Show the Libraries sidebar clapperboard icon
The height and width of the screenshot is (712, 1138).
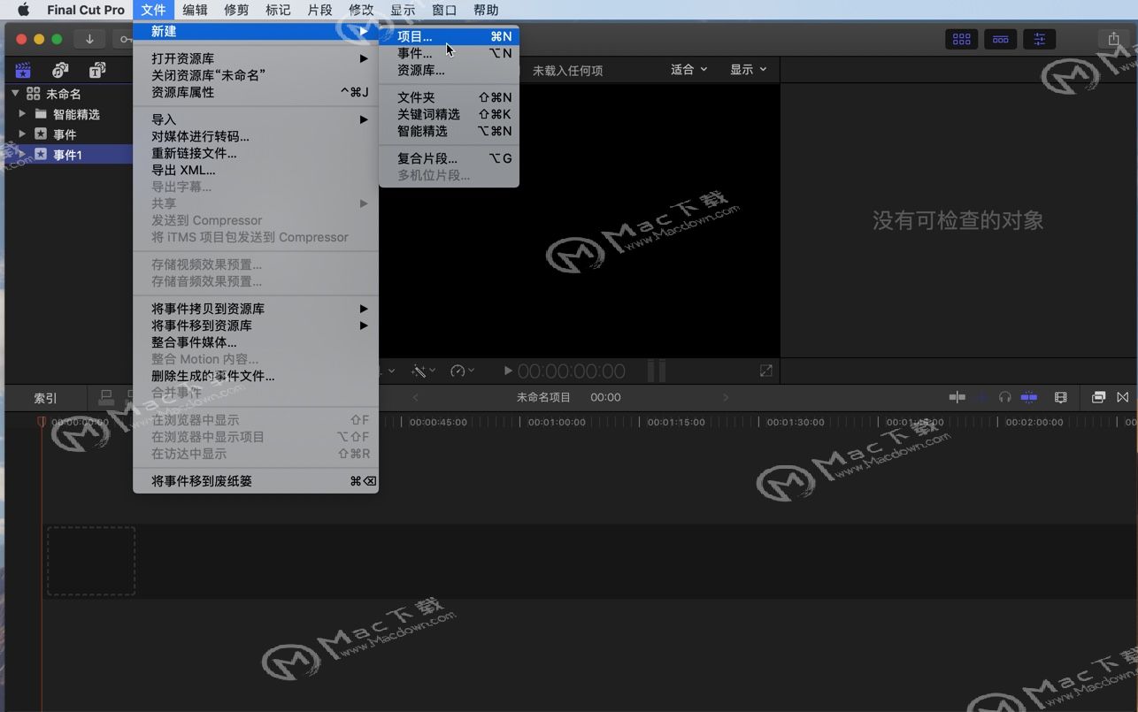(x=23, y=71)
